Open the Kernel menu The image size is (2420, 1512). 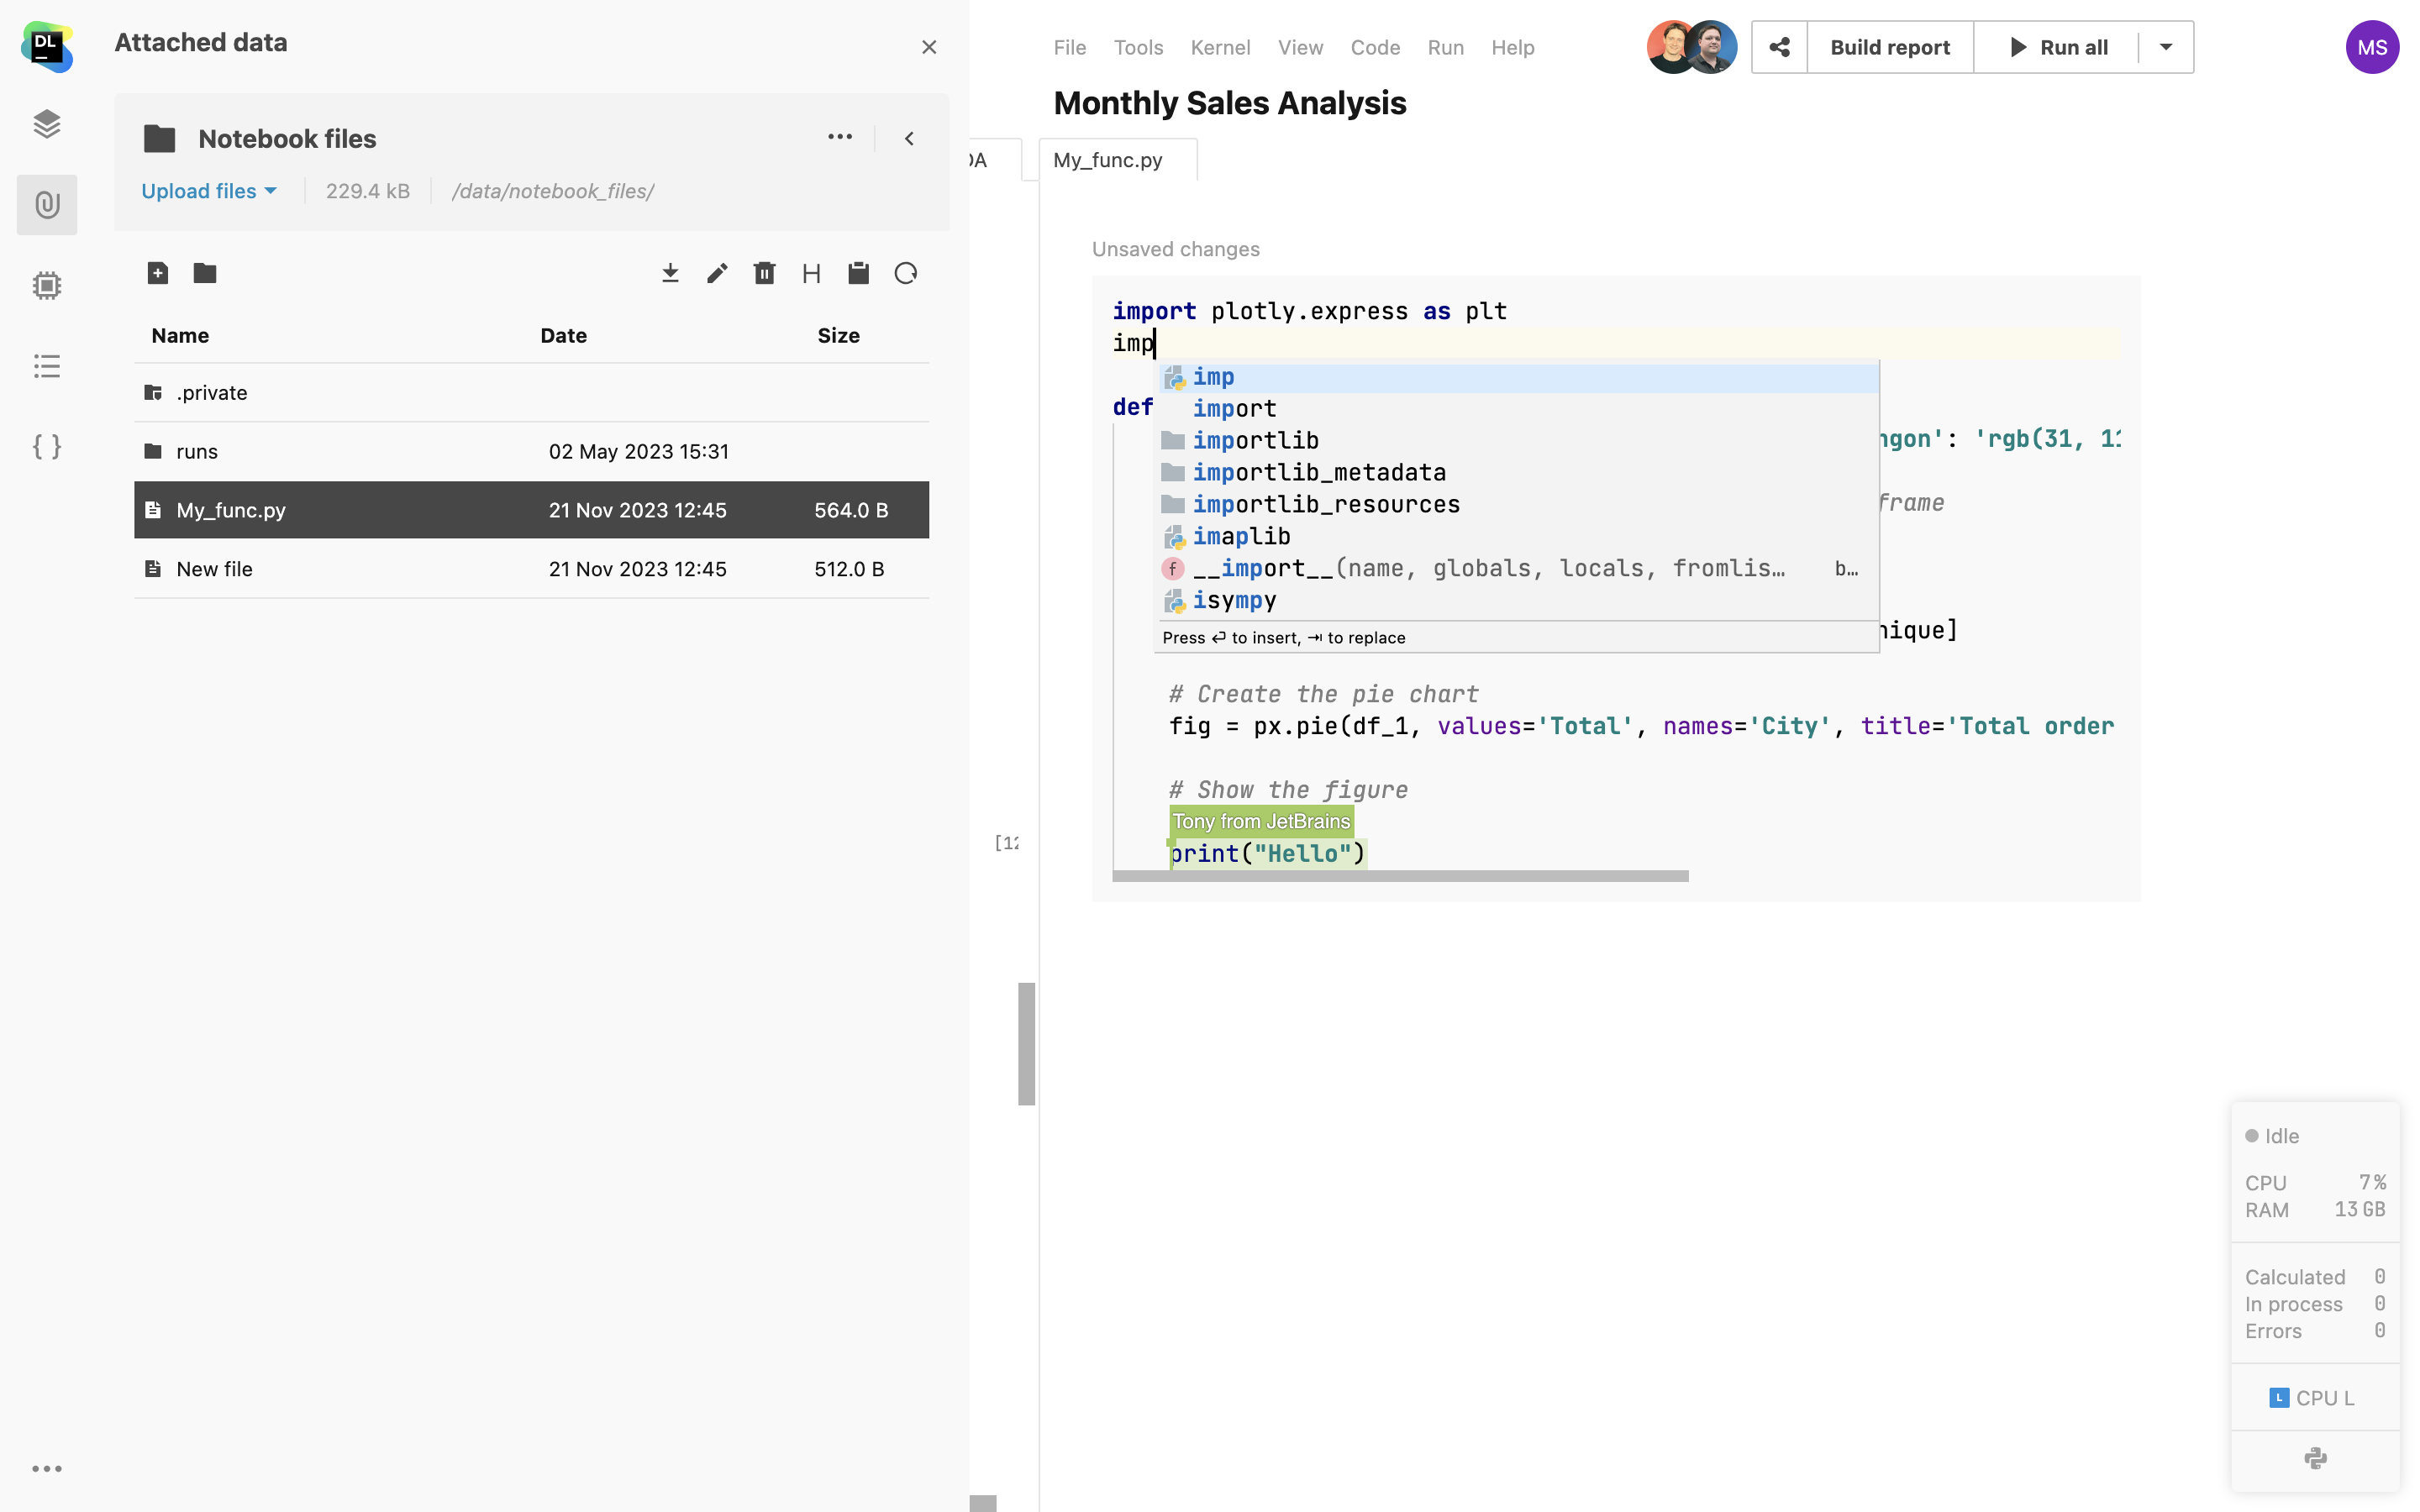[1219, 47]
